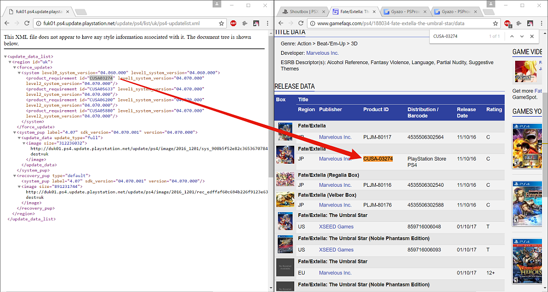Open Fate/Extella (Velber Box) cover thumbnail
Image resolution: width=548 pixels, height=292 pixels.
click(285, 199)
